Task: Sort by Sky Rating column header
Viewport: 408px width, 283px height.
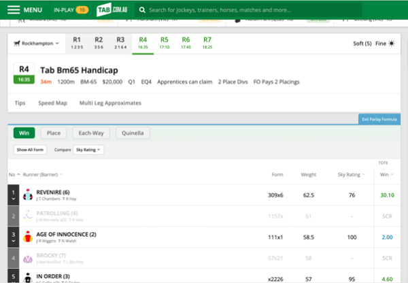Action: [352, 174]
